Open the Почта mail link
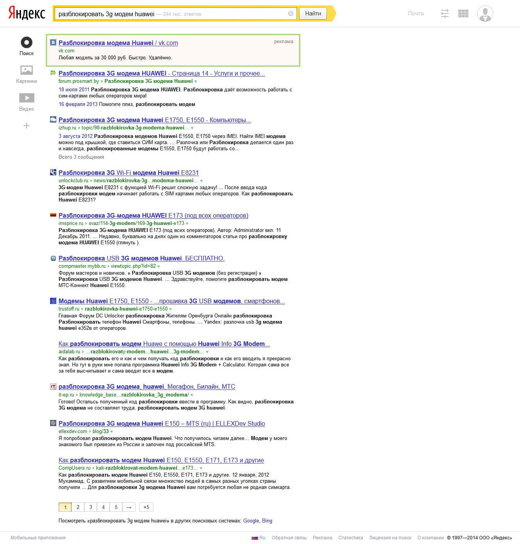The image size is (520, 544). tap(416, 13)
